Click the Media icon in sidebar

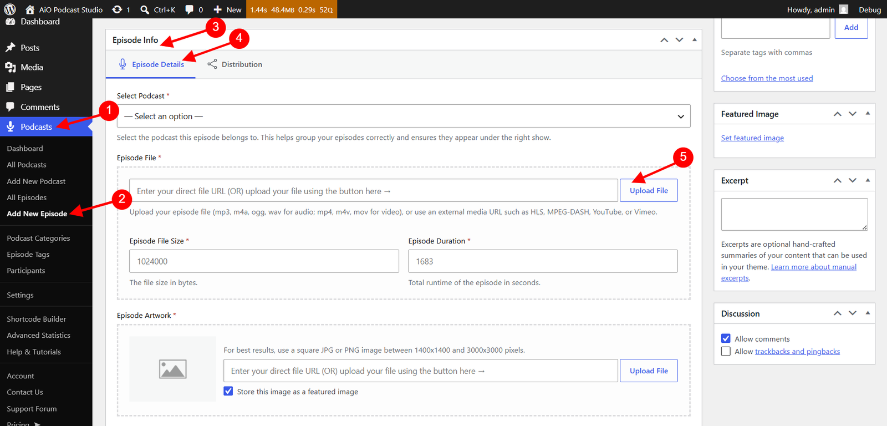10,67
